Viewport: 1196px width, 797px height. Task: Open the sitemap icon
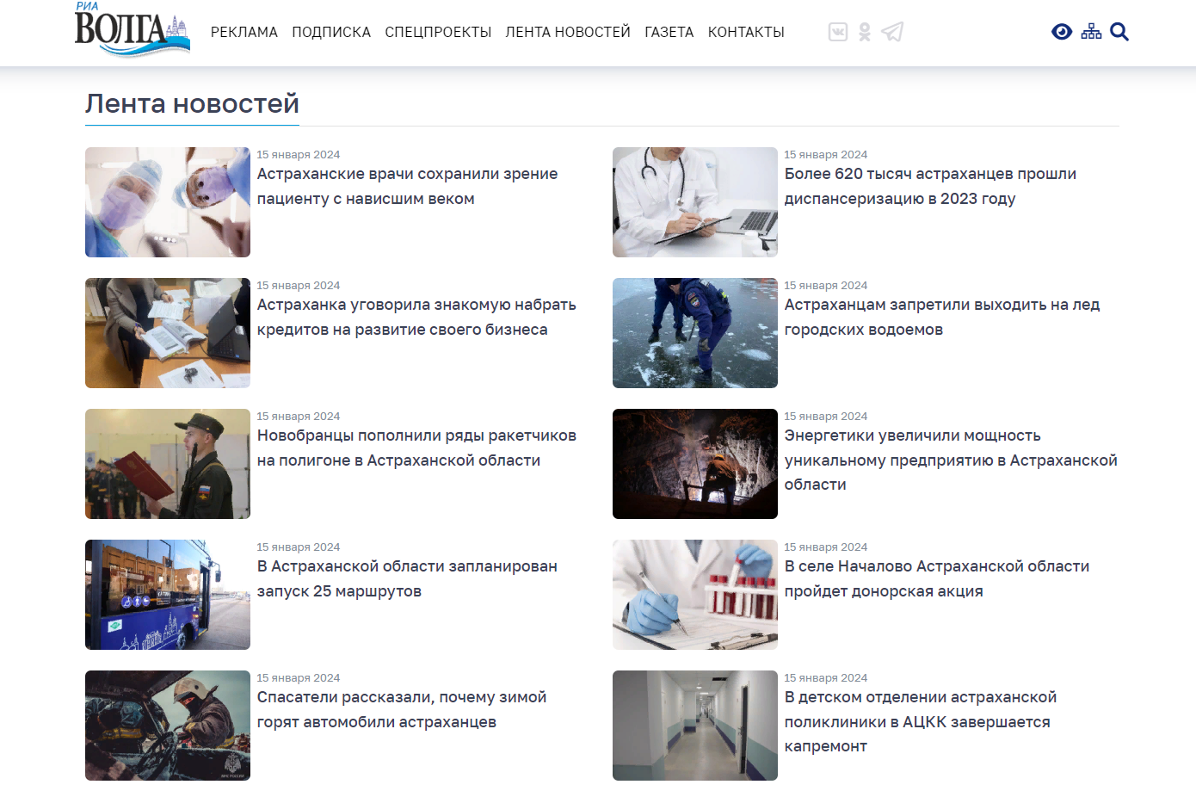point(1091,32)
